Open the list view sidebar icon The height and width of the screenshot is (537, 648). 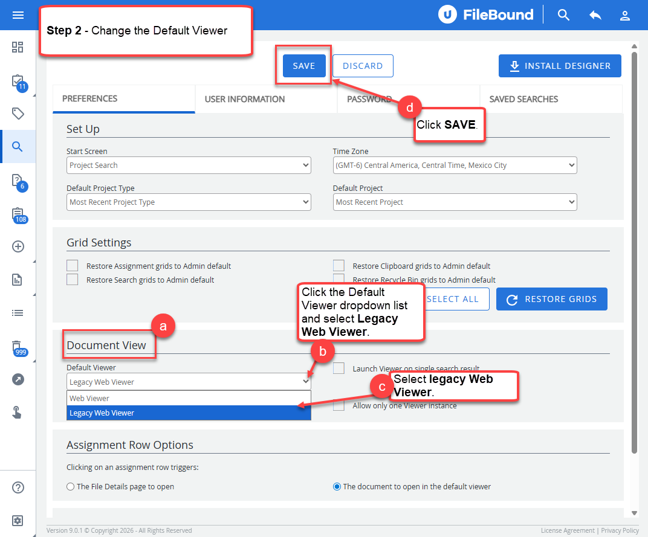18,313
